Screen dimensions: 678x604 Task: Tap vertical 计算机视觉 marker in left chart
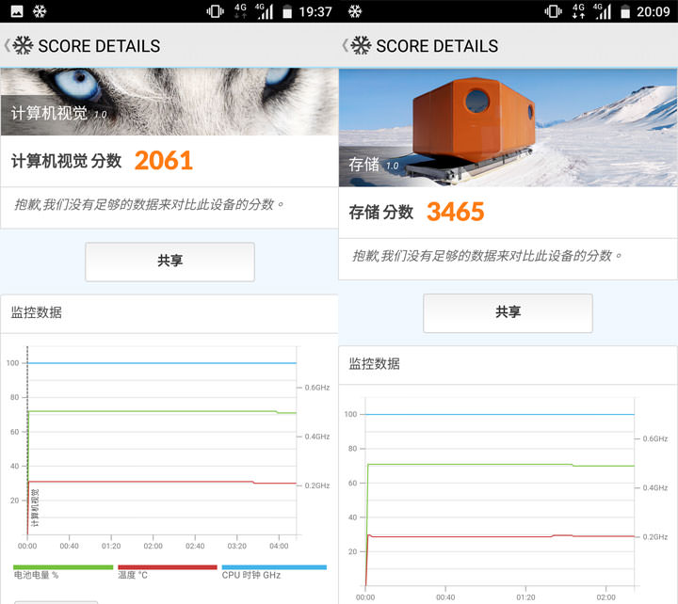(36, 508)
